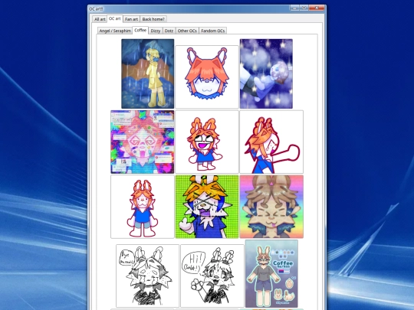Open the black and white 'Bye' sketch
Screen dimensions: 414x310
148,276
